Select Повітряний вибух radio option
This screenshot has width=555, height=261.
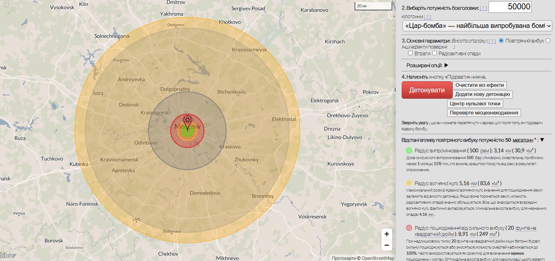click(x=501, y=41)
